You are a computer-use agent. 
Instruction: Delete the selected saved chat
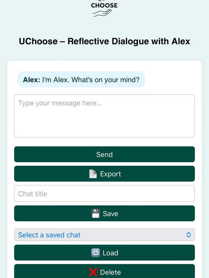tap(104, 271)
